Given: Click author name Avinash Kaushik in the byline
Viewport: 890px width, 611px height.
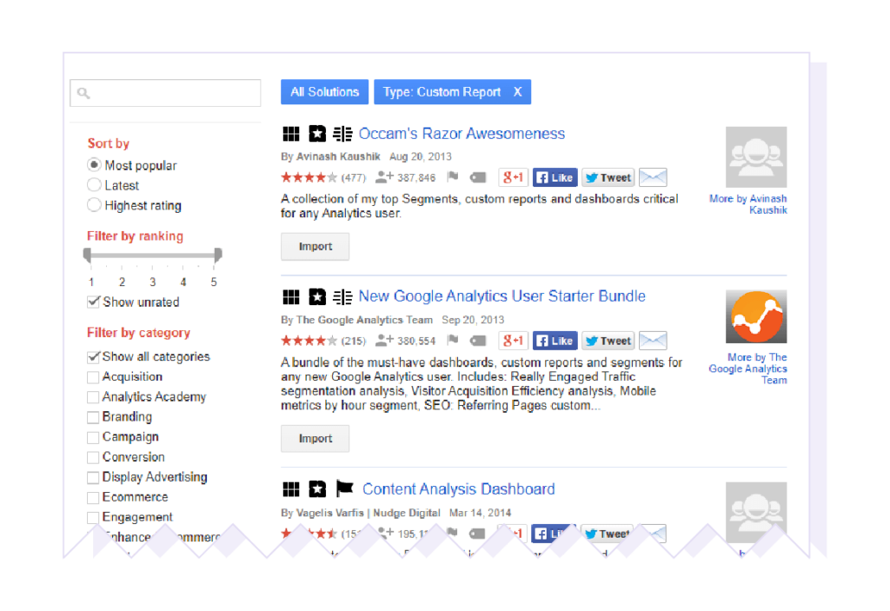Looking at the screenshot, I should (338, 156).
